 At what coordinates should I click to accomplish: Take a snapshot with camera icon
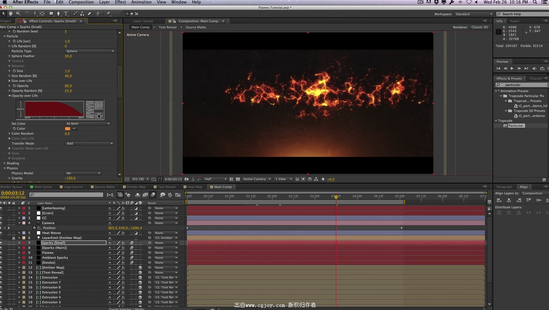(x=186, y=179)
